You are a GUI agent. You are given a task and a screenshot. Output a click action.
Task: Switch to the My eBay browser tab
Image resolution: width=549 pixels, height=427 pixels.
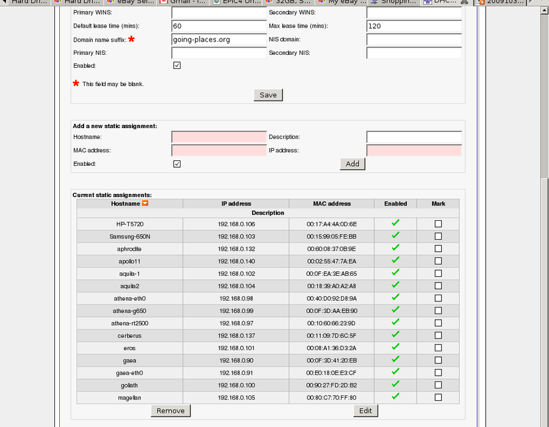click(x=342, y=2)
